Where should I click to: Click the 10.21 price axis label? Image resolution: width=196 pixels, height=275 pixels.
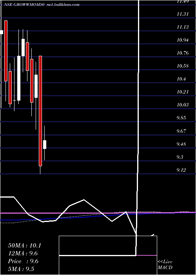pyautogui.click(x=183, y=92)
